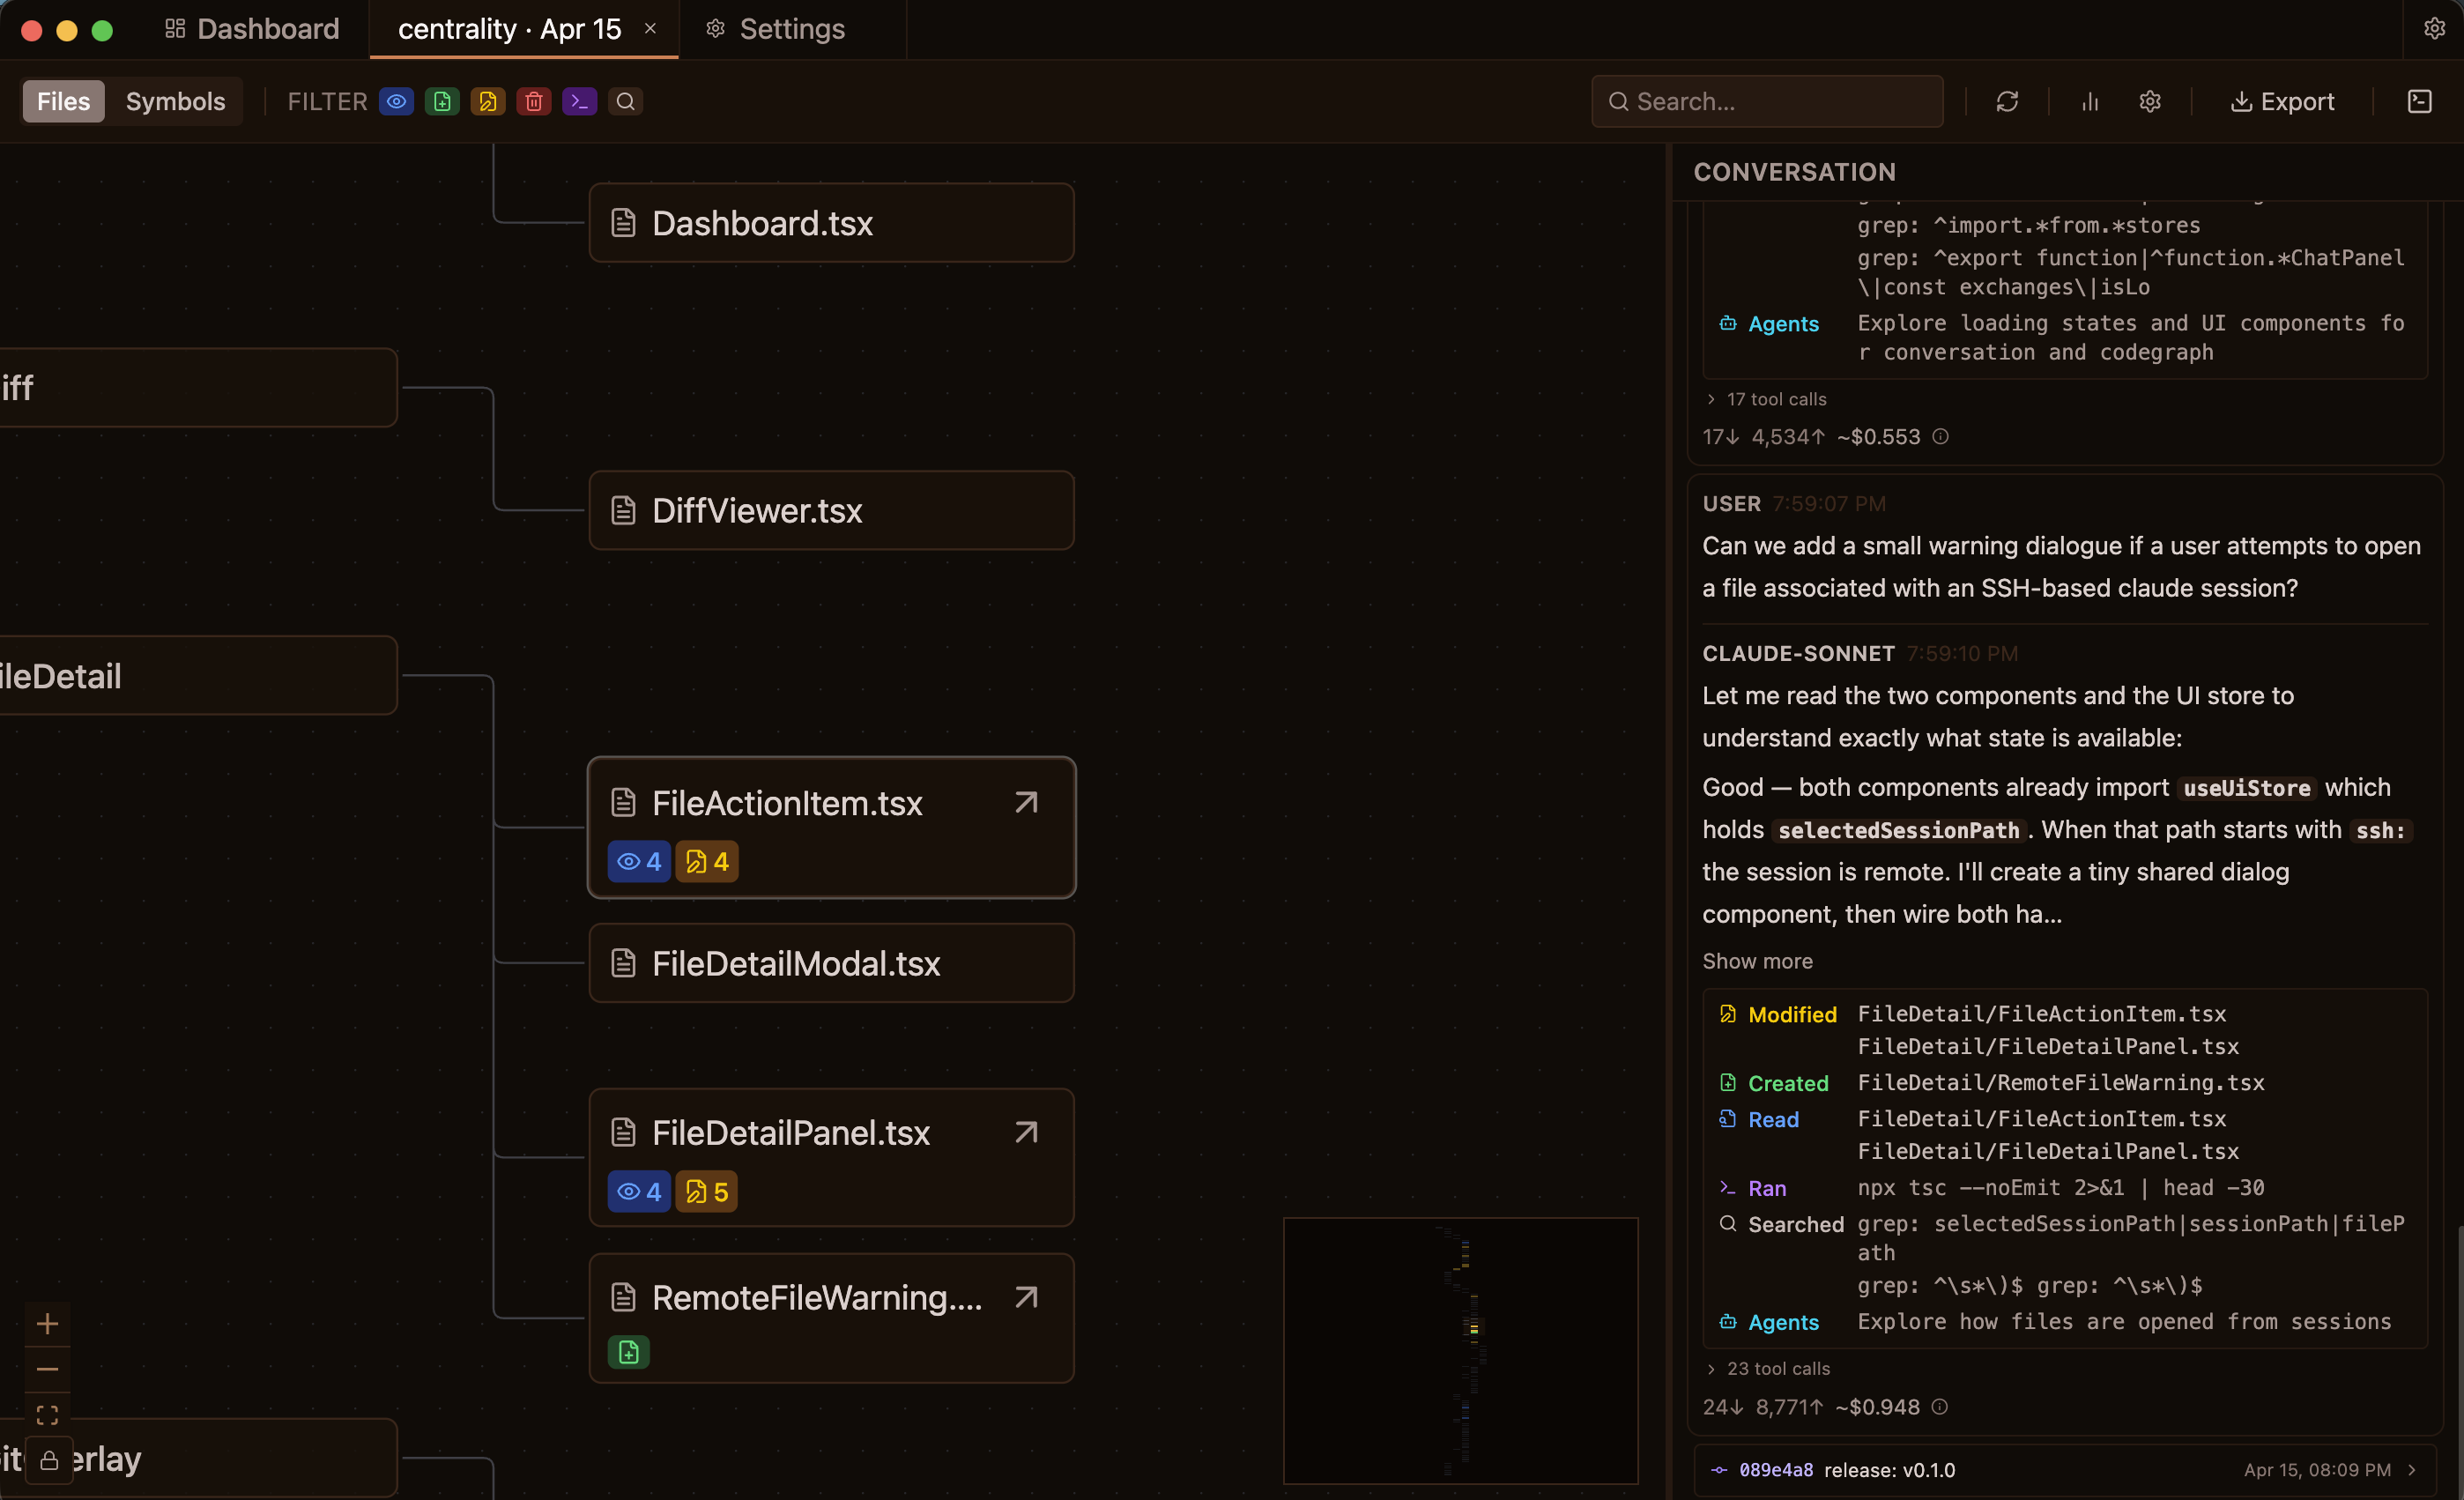Screen dimensions: 2464x1500
Task: Toggle the search filter icon next to filters
Action: 626,101
